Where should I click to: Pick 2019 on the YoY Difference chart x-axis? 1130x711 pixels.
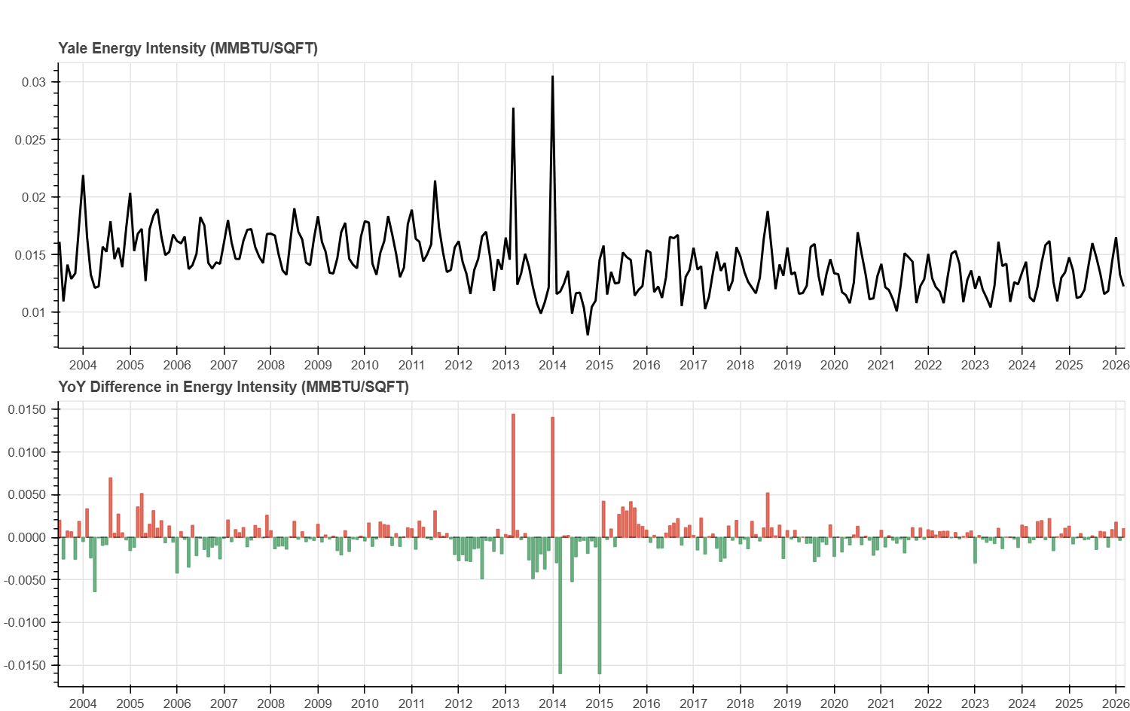coord(787,703)
